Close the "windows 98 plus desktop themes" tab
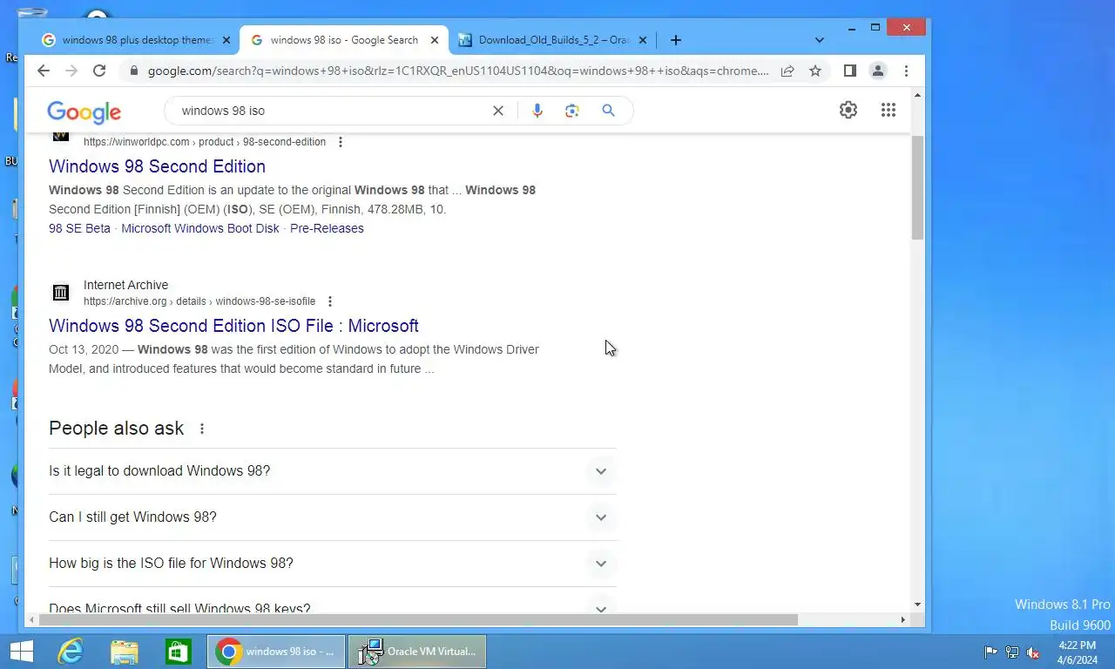Screen dimensions: 1115x669 (x=226, y=40)
